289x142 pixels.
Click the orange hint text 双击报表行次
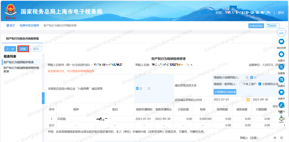71,71
